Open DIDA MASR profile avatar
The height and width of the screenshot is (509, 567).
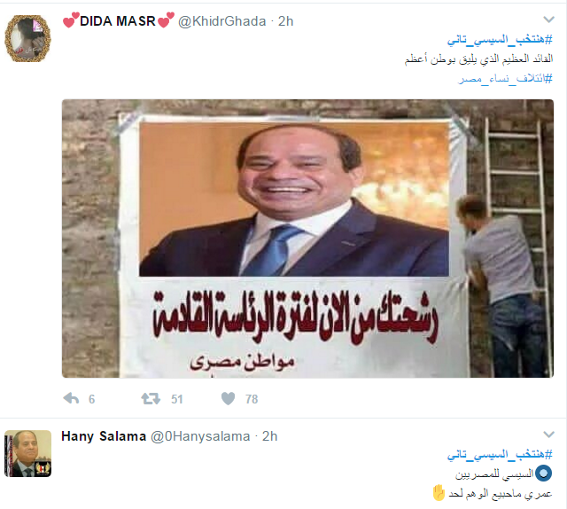coord(27,38)
